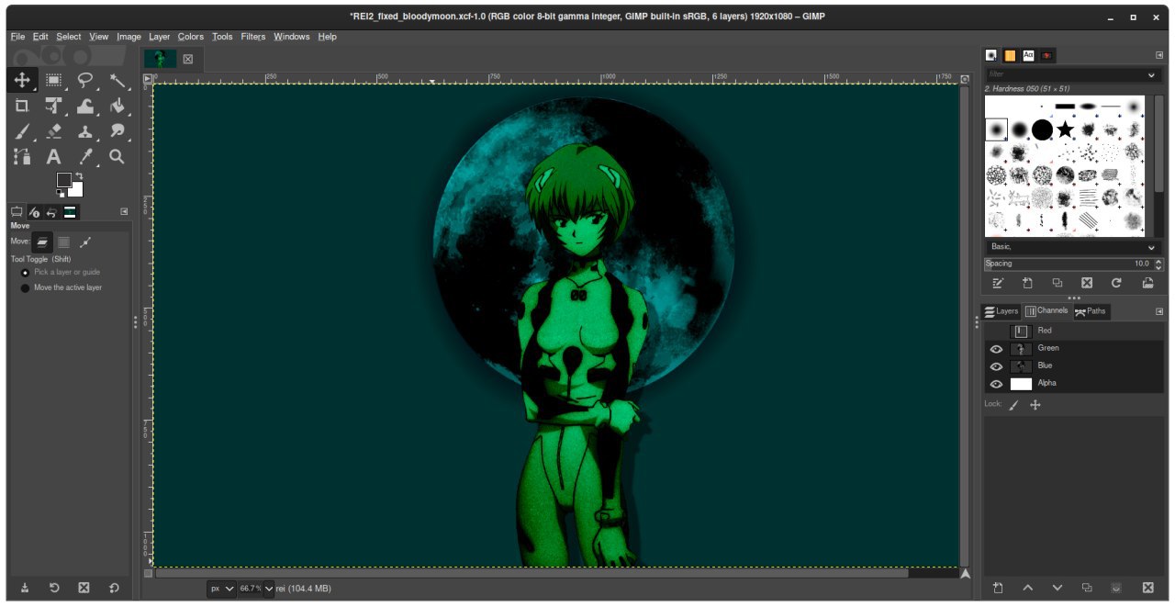The width and height of the screenshot is (1175, 607).
Task: Toggle visibility of the Green channel
Action: [996, 349]
